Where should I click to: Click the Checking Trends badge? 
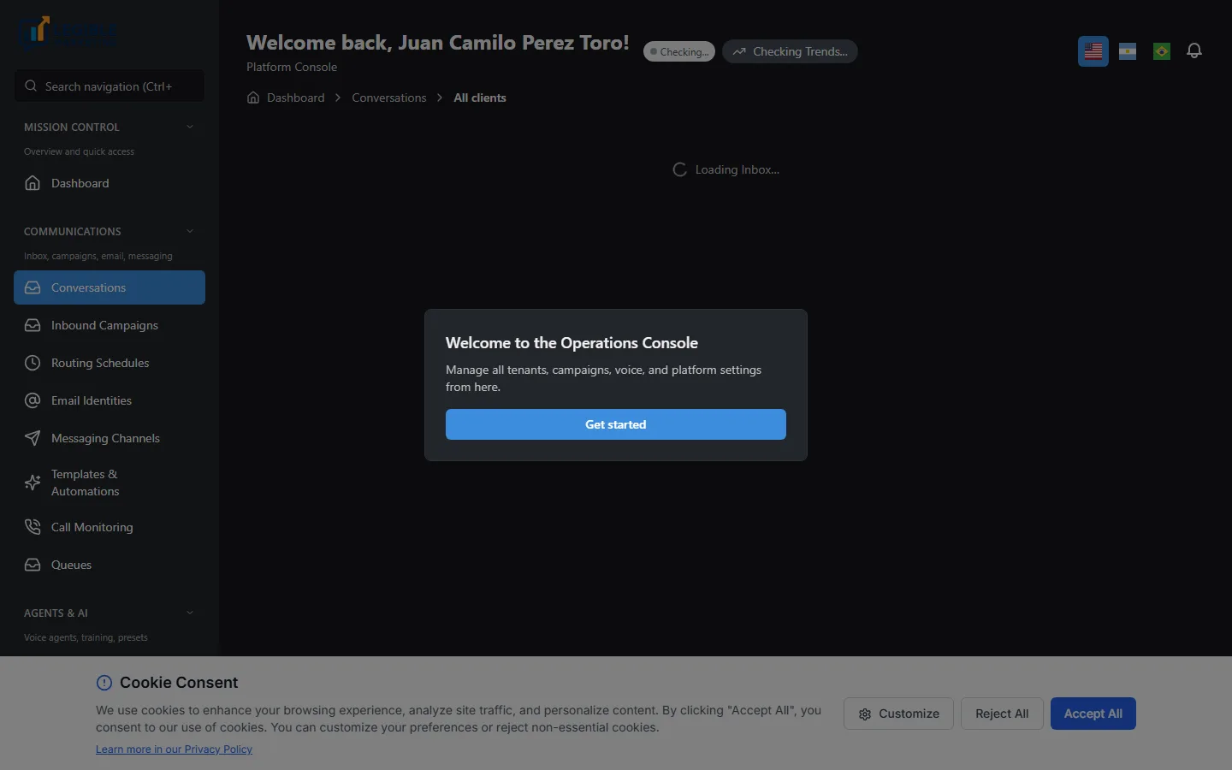790,51
